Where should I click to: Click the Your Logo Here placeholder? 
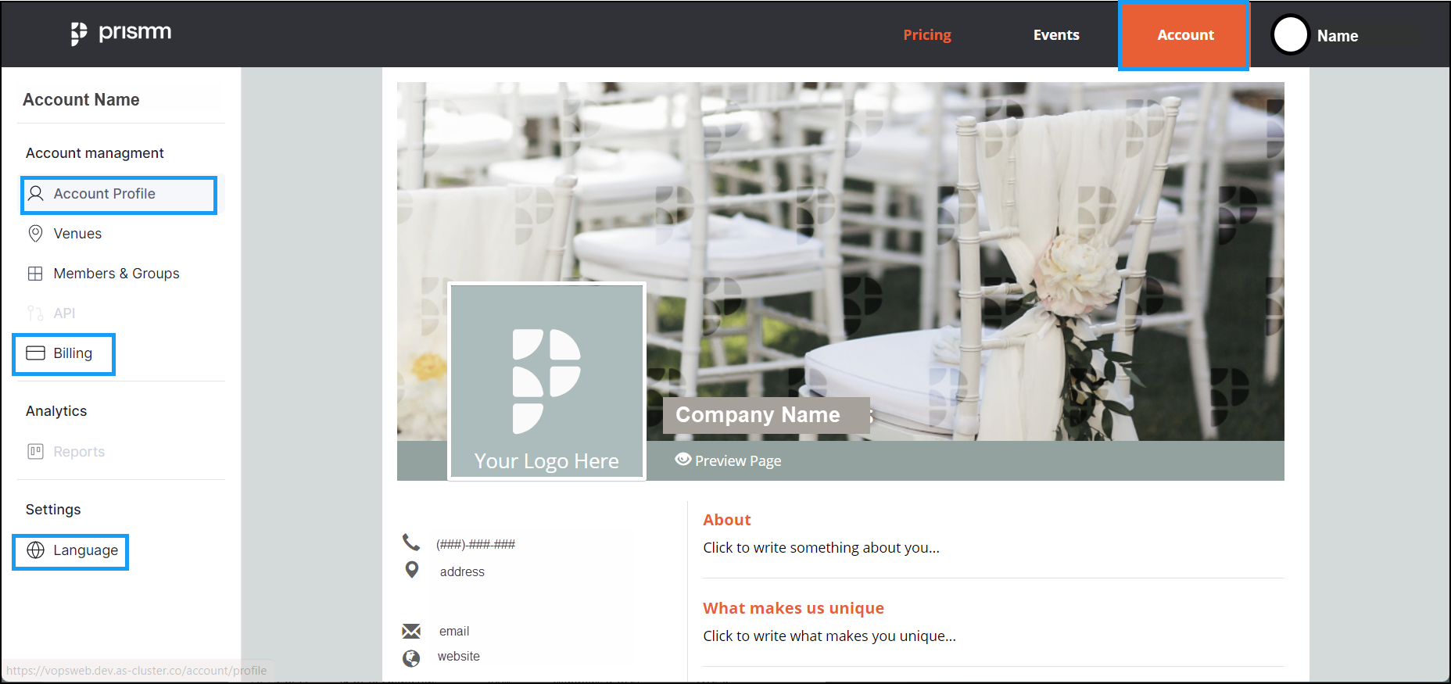click(x=546, y=381)
